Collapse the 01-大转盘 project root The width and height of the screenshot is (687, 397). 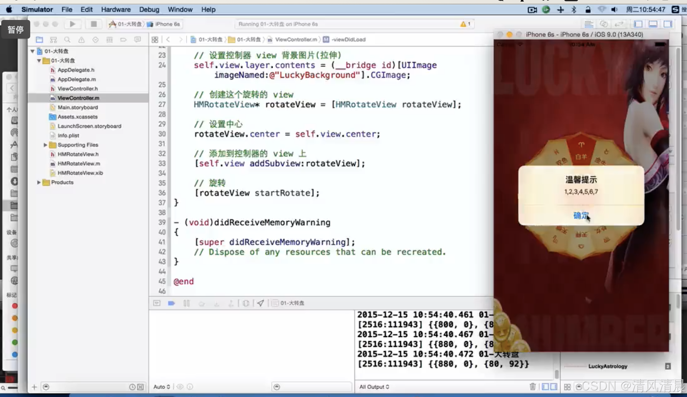pos(32,51)
